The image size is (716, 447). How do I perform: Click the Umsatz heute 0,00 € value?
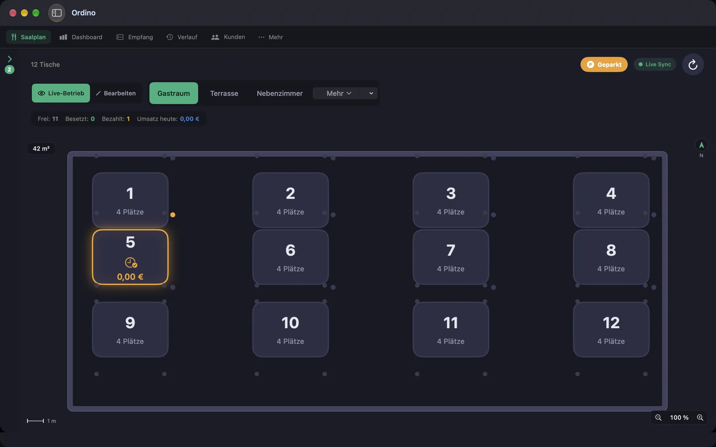coord(189,119)
